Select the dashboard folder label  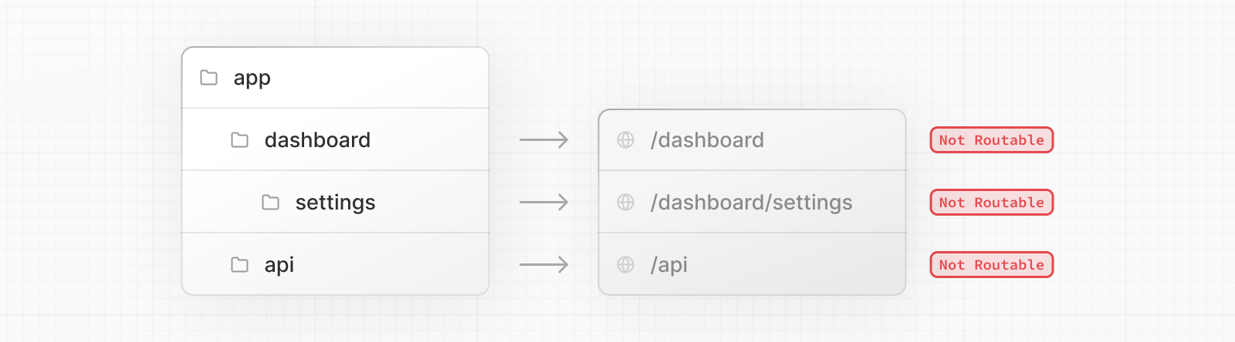click(x=317, y=140)
